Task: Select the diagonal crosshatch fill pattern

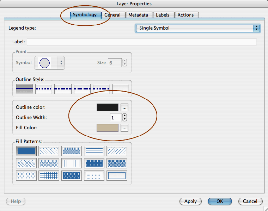Action: pyautogui.click(x=26, y=163)
